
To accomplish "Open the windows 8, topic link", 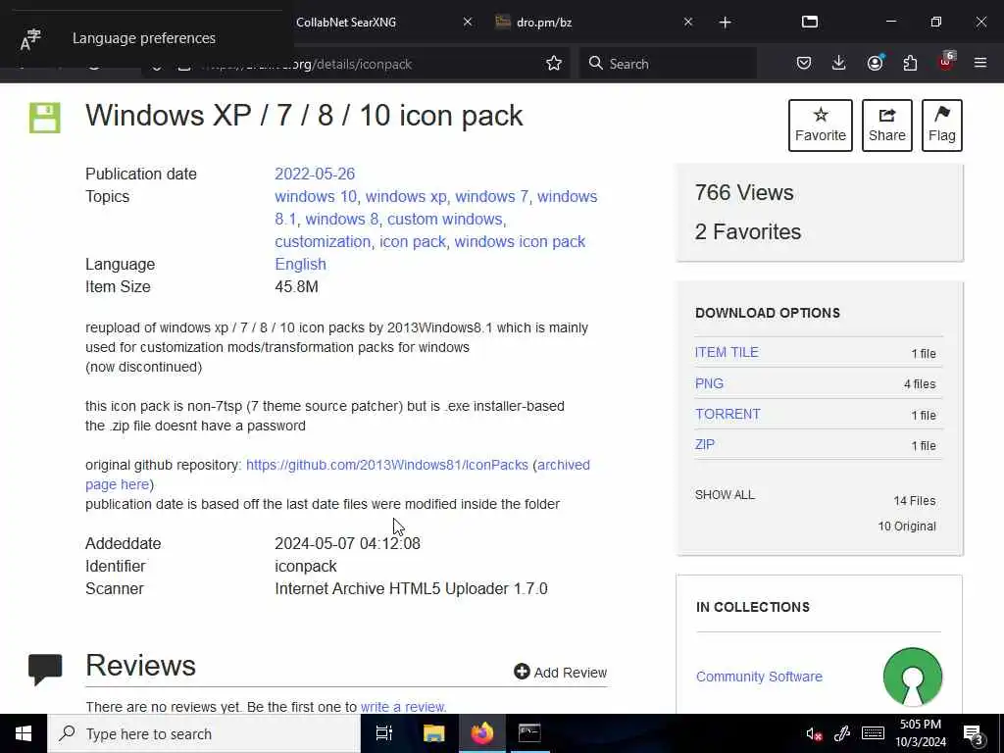I will point(341,219).
